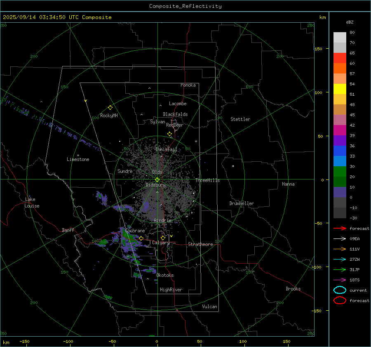The width and height of the screenshot is (371, 347).
Task: Click the yellow diamond marker beside RockyMH
Action: (x=110, y=108)
